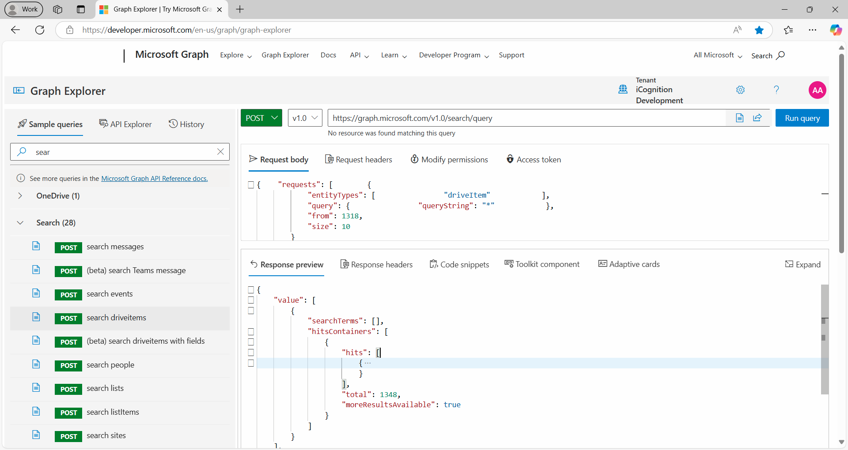The width and height of the screenshot is (848, 450).
Task: Open the Docs nav link
Action: (328, 55)
